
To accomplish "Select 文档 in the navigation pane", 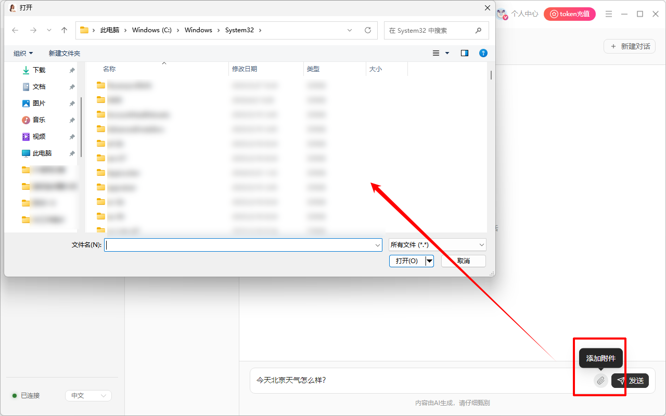I will [x=39, y=87].
